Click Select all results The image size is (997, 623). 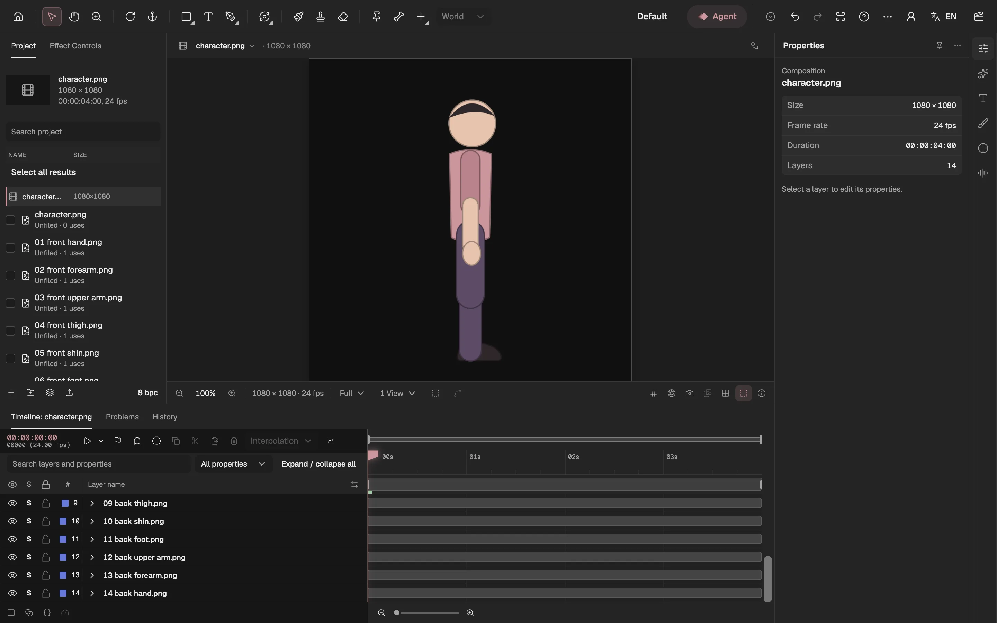43,172
